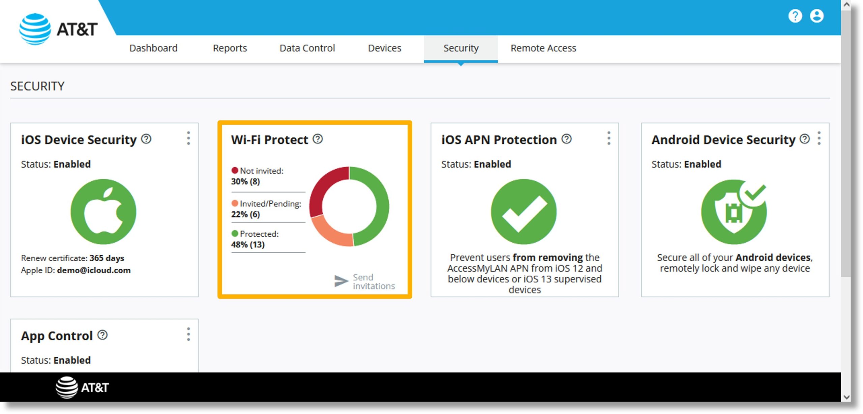Click the Remote Access navigation item
Screen dimensions: 863x414
[x=543, y=48]
